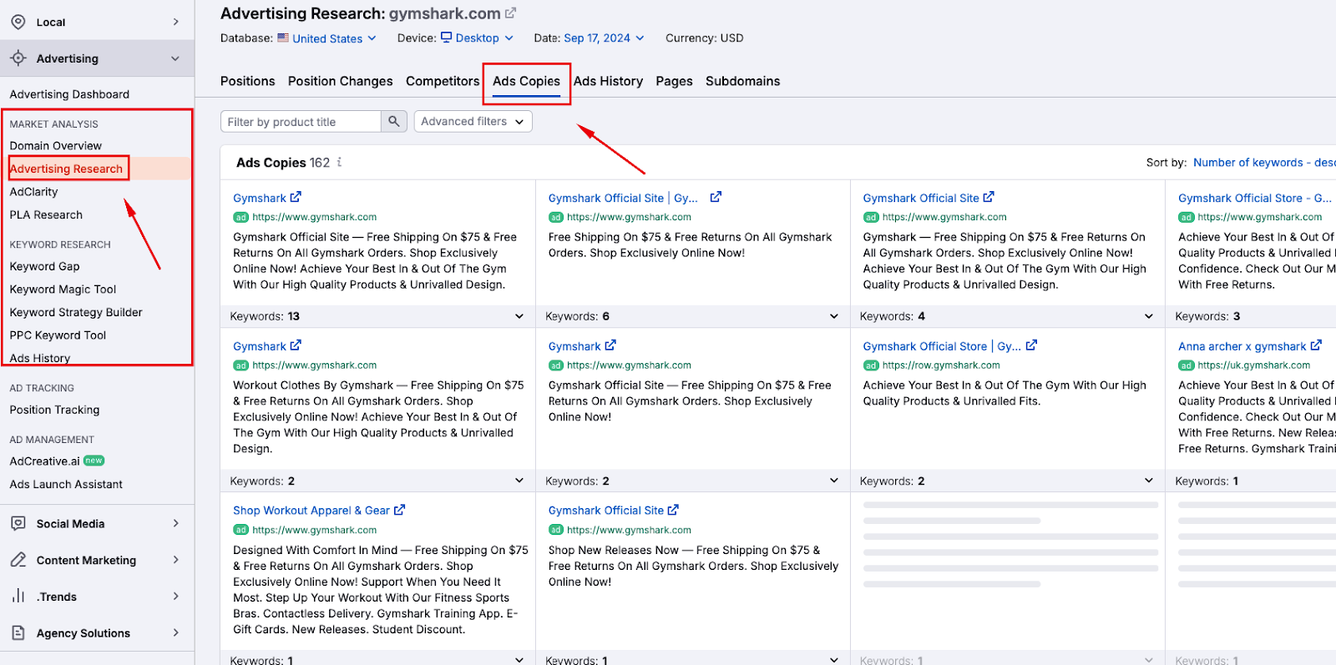This screenshot has width=1336, height=665.
Task: Switch to the Pages tab
Action: click(674, 81)
